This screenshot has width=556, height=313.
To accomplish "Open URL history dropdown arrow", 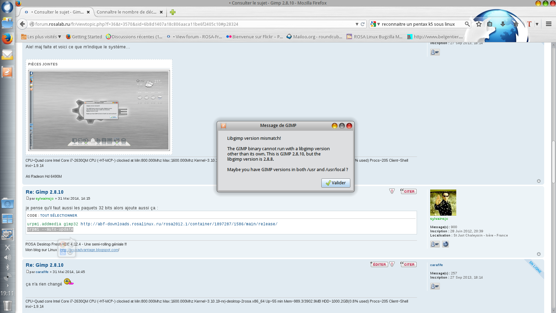I will tap(357, 24).
